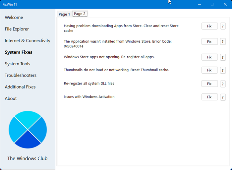Viewport: 232px width, 170px height.
Task: Click the FixWin 11 title text
Action: [x=10, y=4]
